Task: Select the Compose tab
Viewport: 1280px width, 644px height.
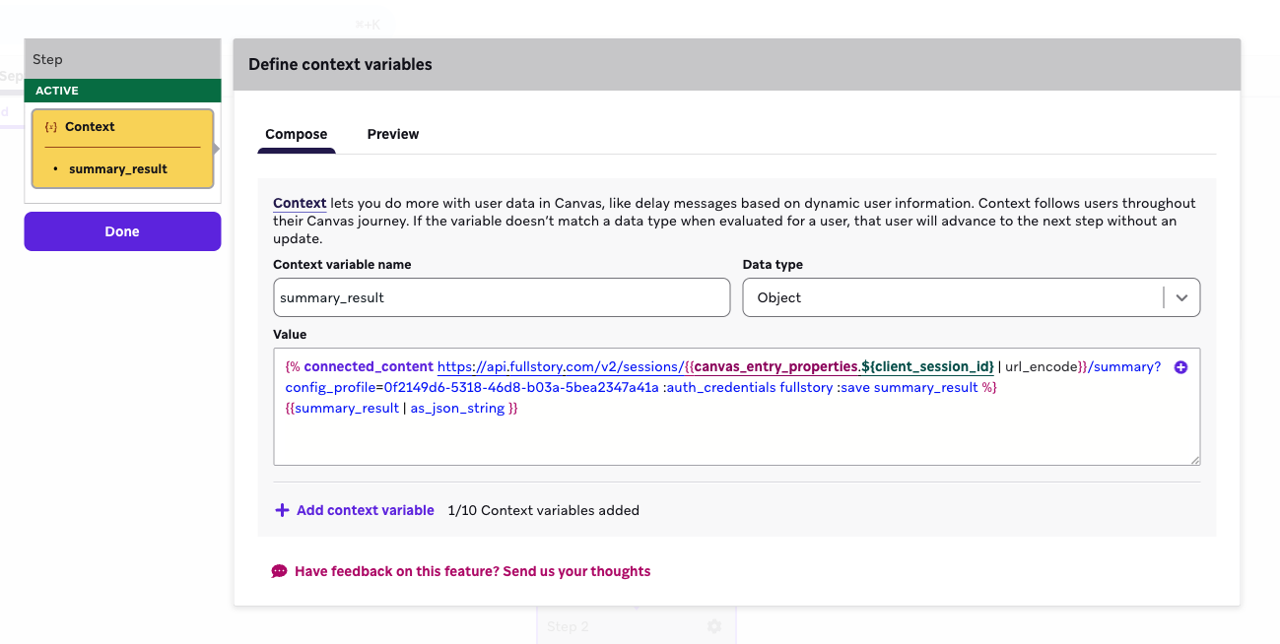Action: click(x=297, y=134)
